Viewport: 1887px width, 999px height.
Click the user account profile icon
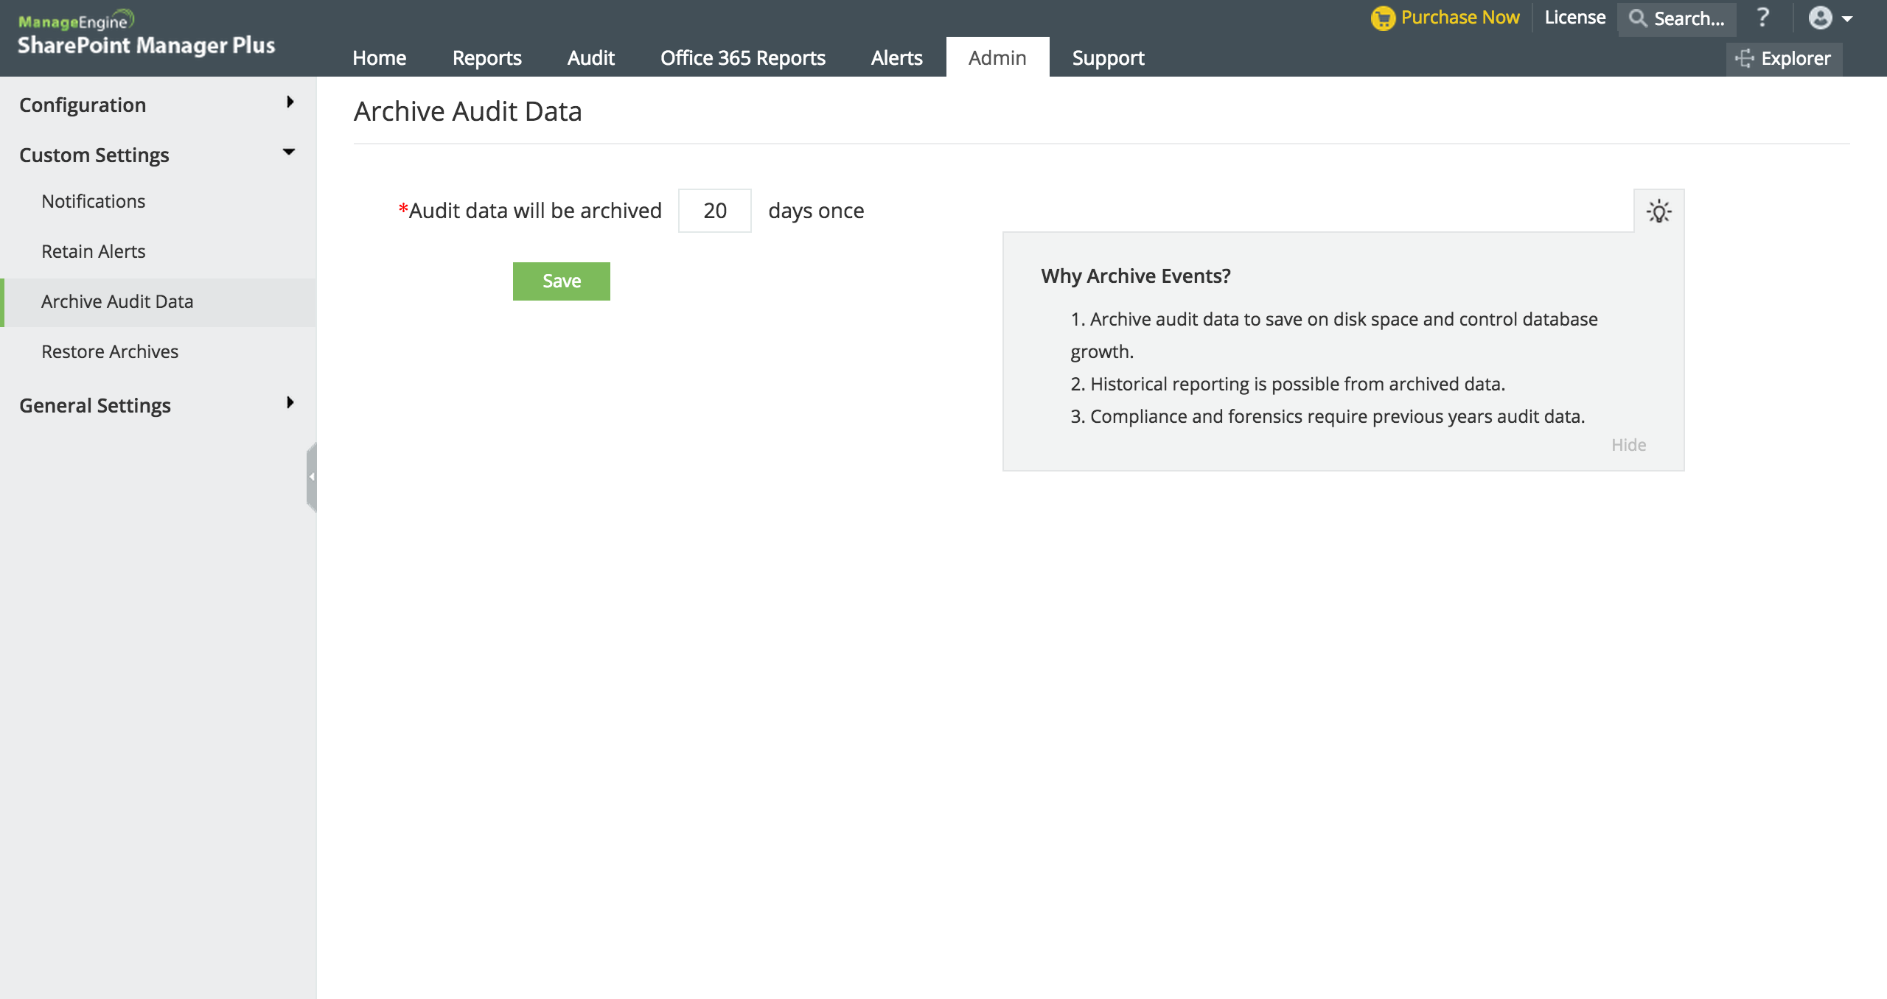click(1821, 18)
